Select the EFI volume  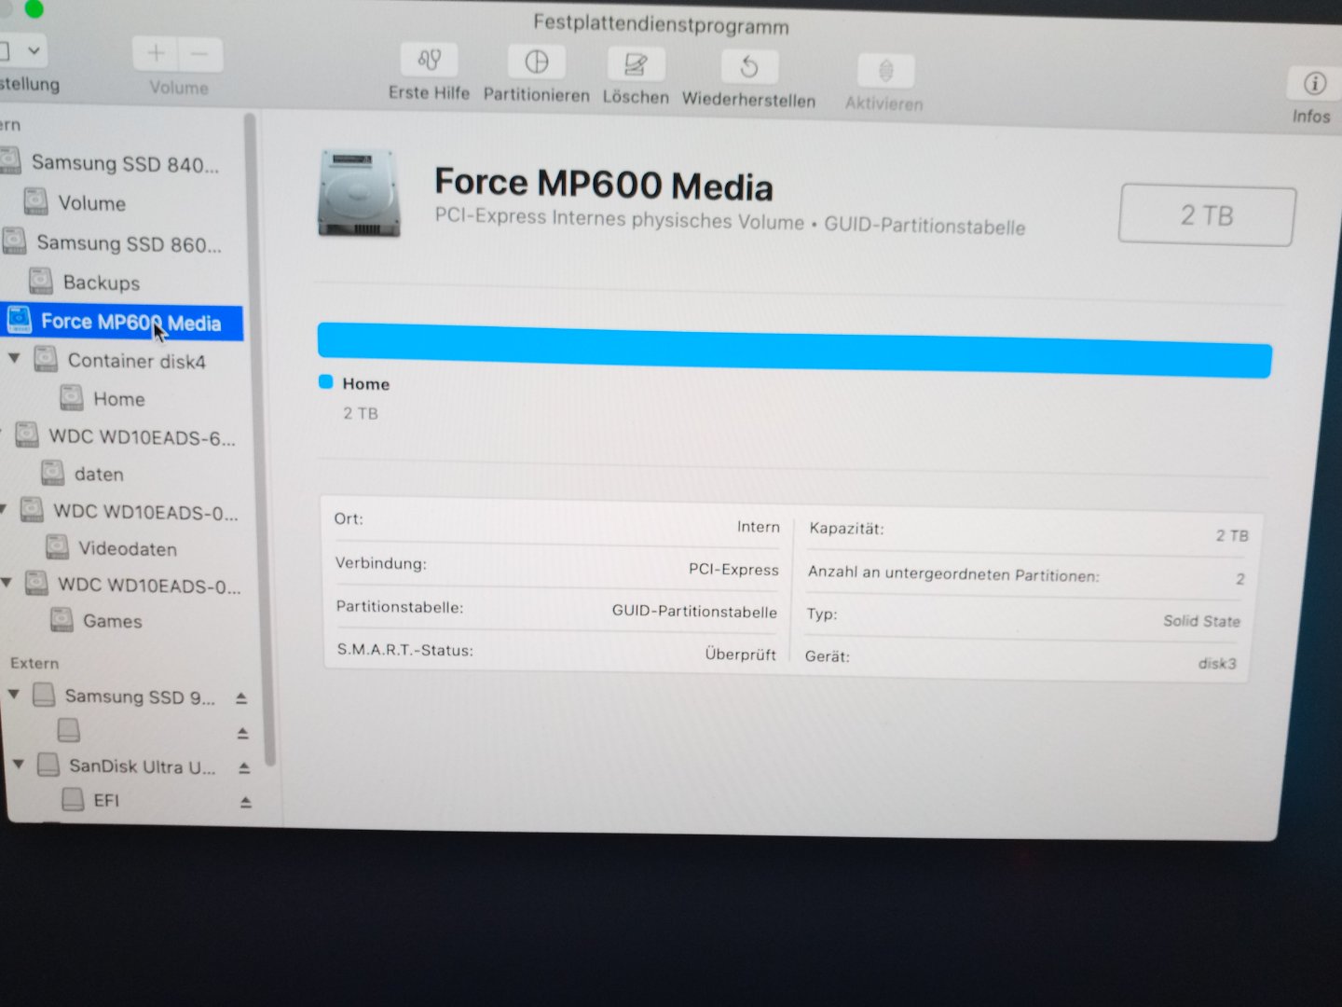point(105,800)
